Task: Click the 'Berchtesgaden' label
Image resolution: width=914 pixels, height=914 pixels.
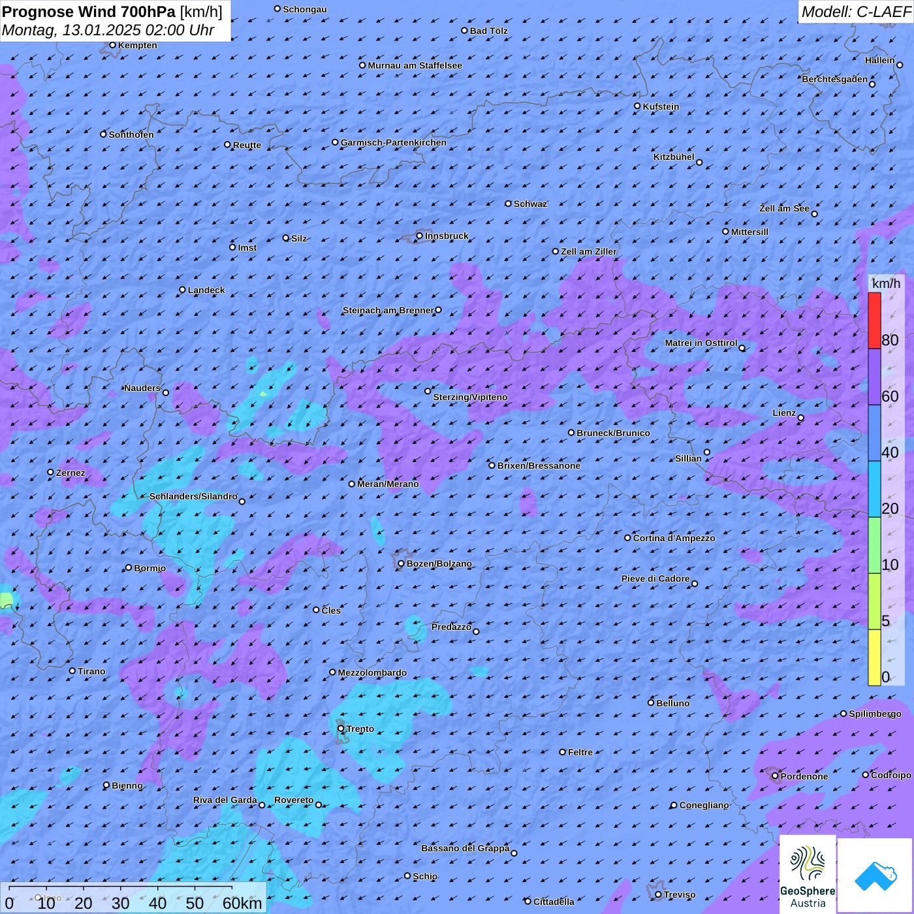Action: point(835,79)
